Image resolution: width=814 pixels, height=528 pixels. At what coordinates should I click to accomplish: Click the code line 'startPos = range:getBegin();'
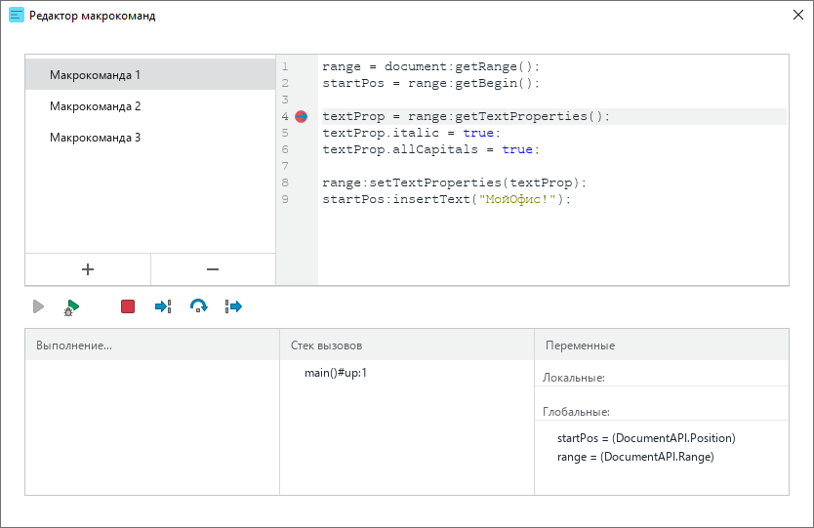[430, 83]
